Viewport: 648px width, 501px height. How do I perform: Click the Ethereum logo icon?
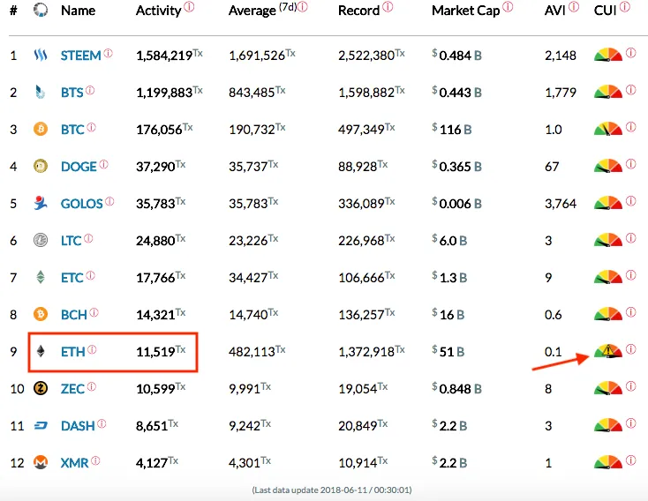tap(41, 351)
